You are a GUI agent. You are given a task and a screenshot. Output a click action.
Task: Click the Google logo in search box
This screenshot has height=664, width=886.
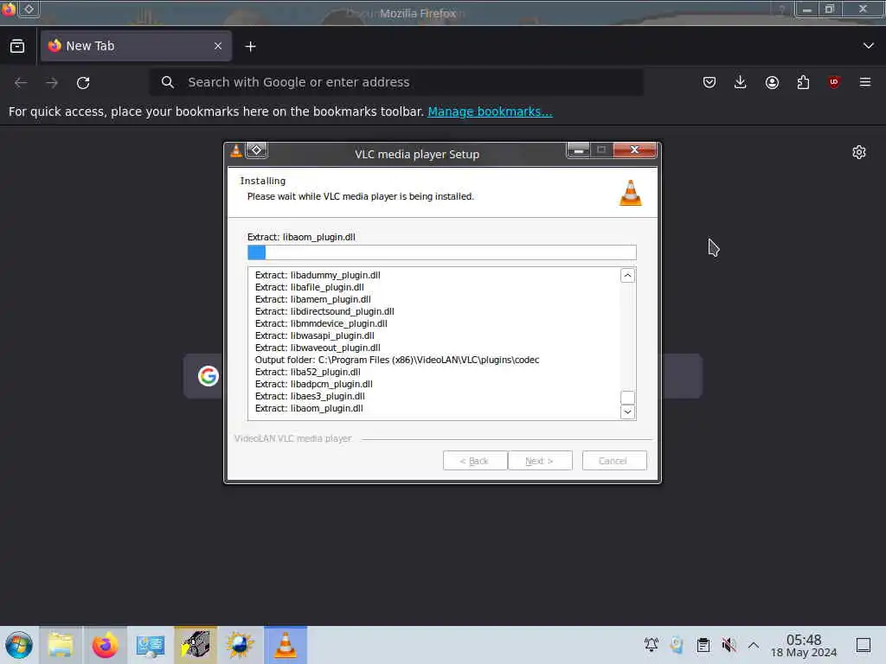[x=208, y=376]
